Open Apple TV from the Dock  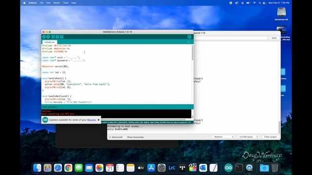click(141, 168)
